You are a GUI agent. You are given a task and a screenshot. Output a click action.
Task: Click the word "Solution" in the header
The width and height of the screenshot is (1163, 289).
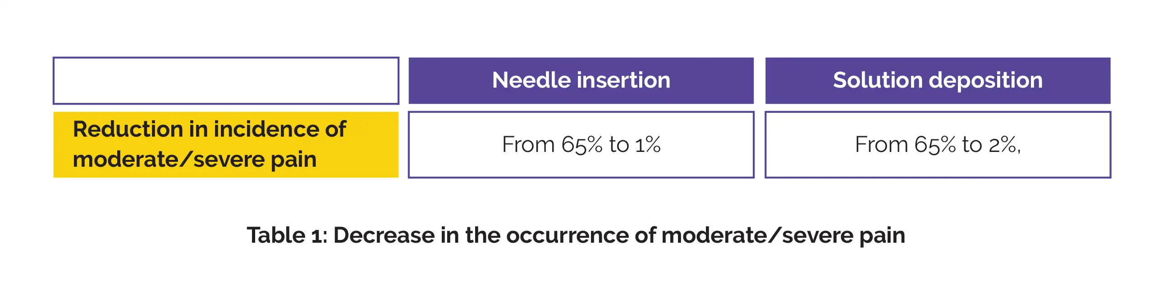(x=877, y=80)
